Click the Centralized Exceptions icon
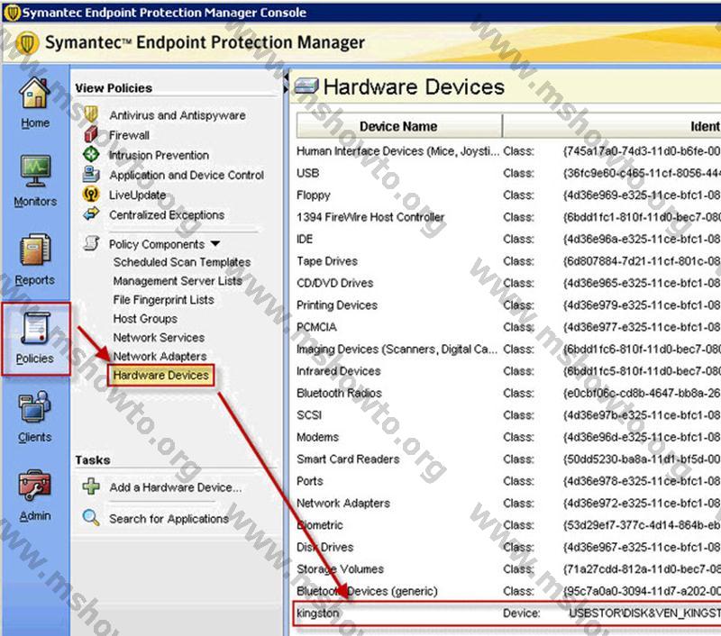The image size is (721, 636). click(91, 214)
